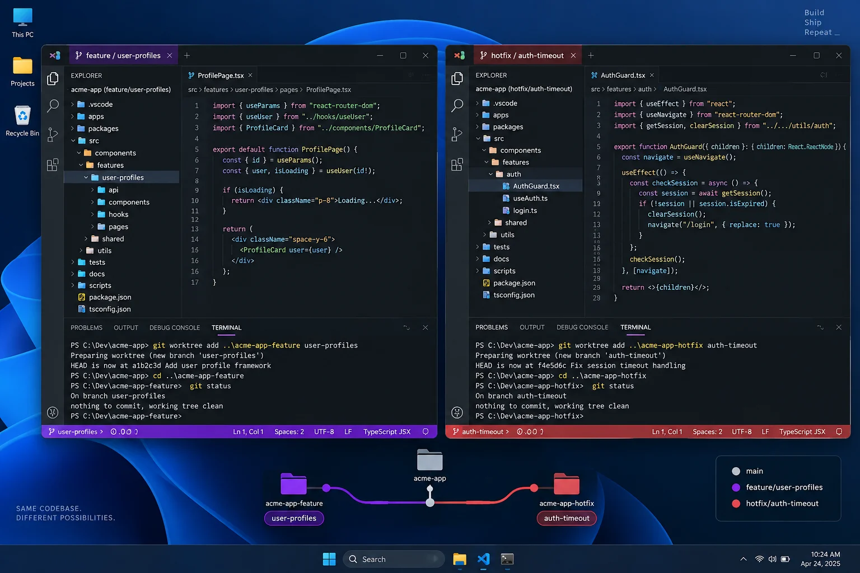The height and width of the screenshot is (573, 860).
Task: Switch to PROBLEMS tab in left window
Action: [x=86, y=328]
